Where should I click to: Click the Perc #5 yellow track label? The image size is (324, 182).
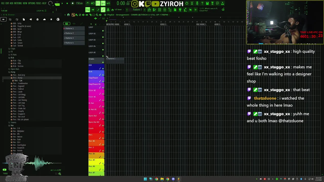(x=96, y=162)
